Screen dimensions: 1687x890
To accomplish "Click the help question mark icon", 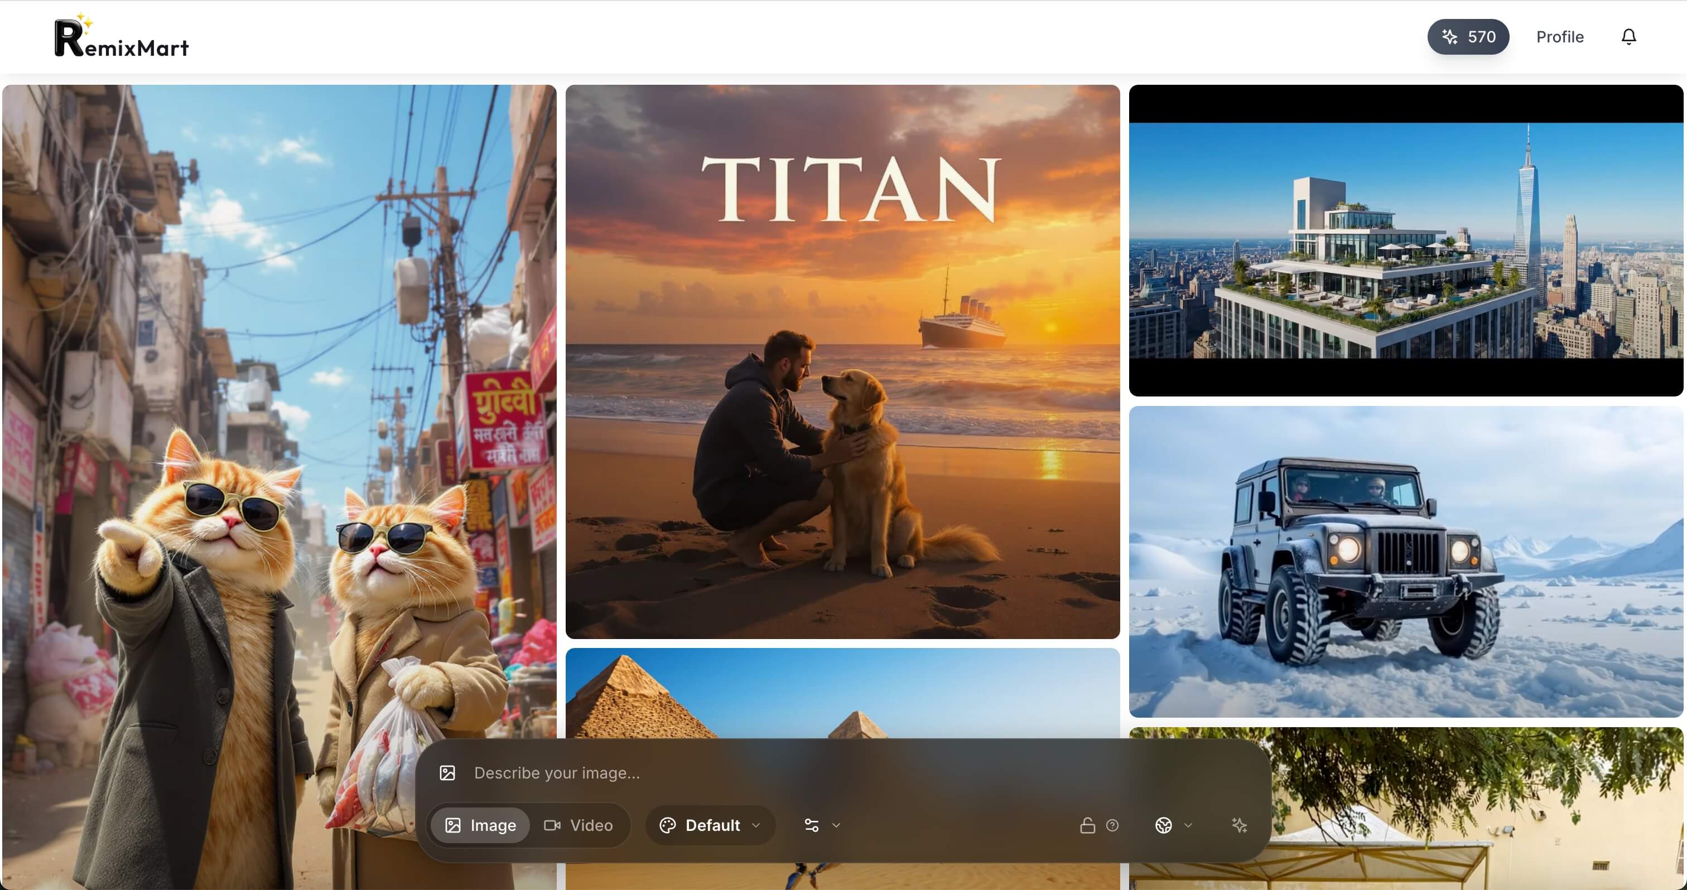I will pos(1112,825).
